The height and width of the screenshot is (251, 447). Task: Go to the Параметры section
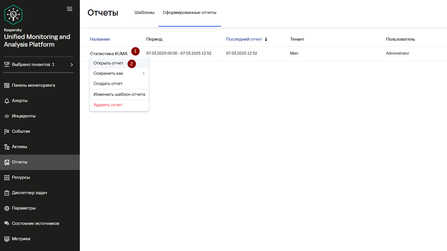click(40, 208)
